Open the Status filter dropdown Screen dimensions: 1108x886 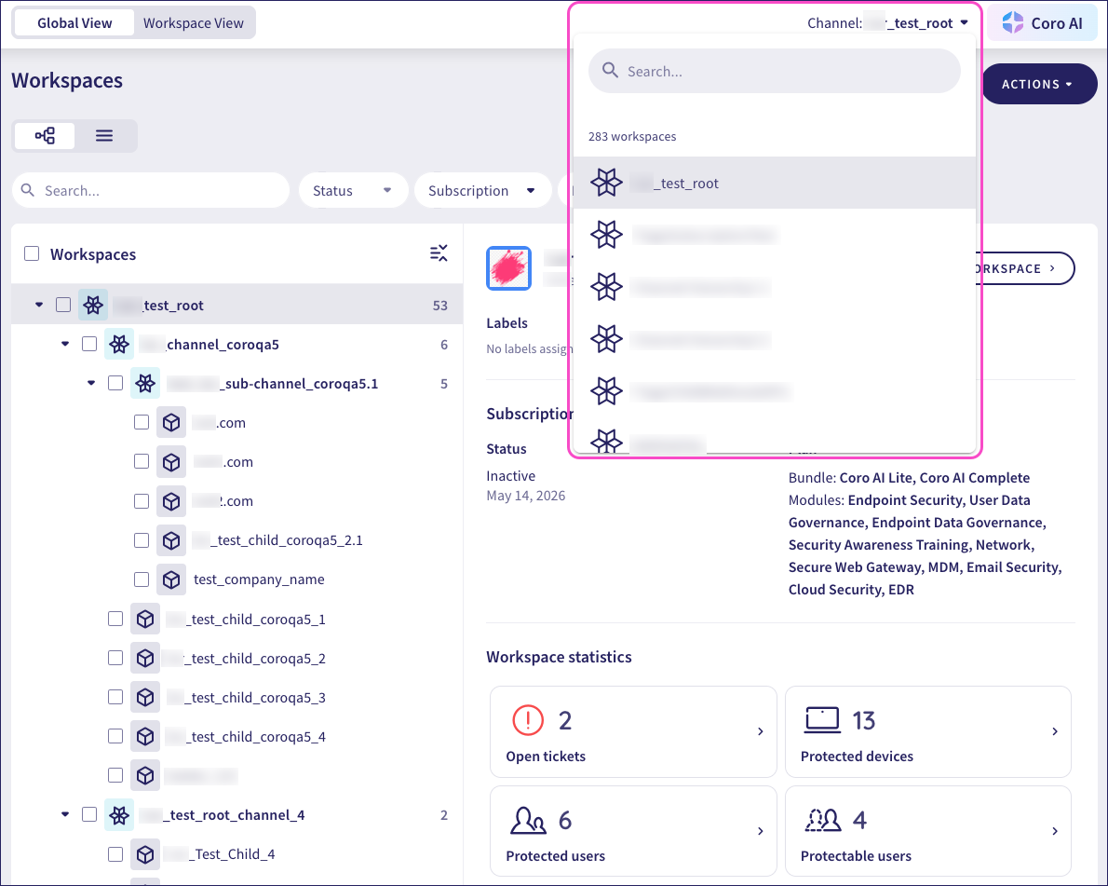pos(353,191)
